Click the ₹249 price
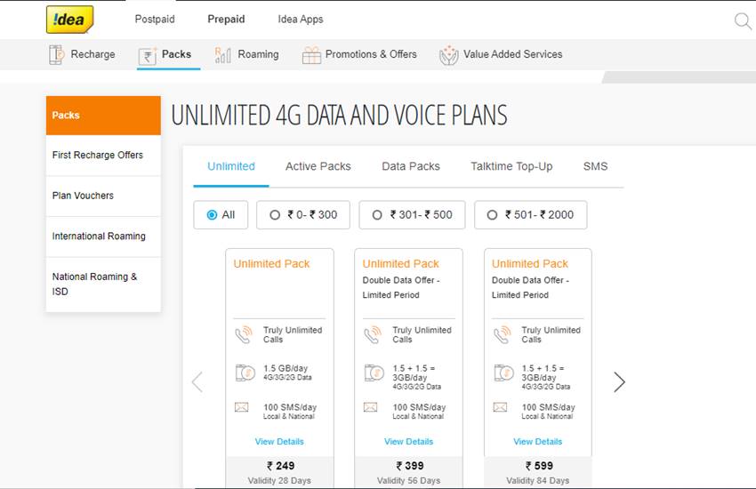The height and width of the screenshot is (489, 756). click(280, 466)
